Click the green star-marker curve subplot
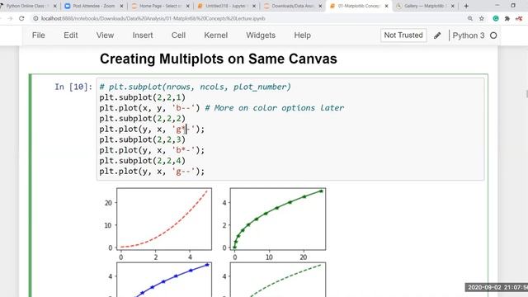The width and height of the screenshot is (528, 297). click(278, 219)
